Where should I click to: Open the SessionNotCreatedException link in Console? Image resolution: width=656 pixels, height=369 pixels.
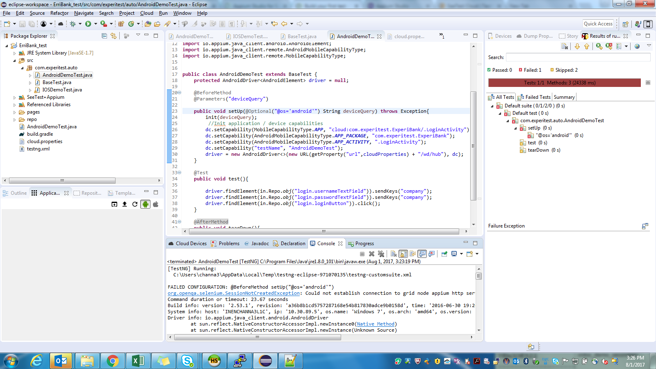pos(234,294)
